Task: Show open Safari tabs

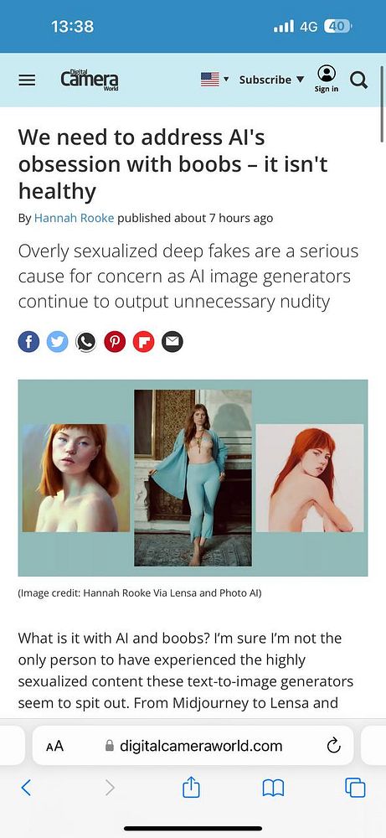Action: pos(355,788)
